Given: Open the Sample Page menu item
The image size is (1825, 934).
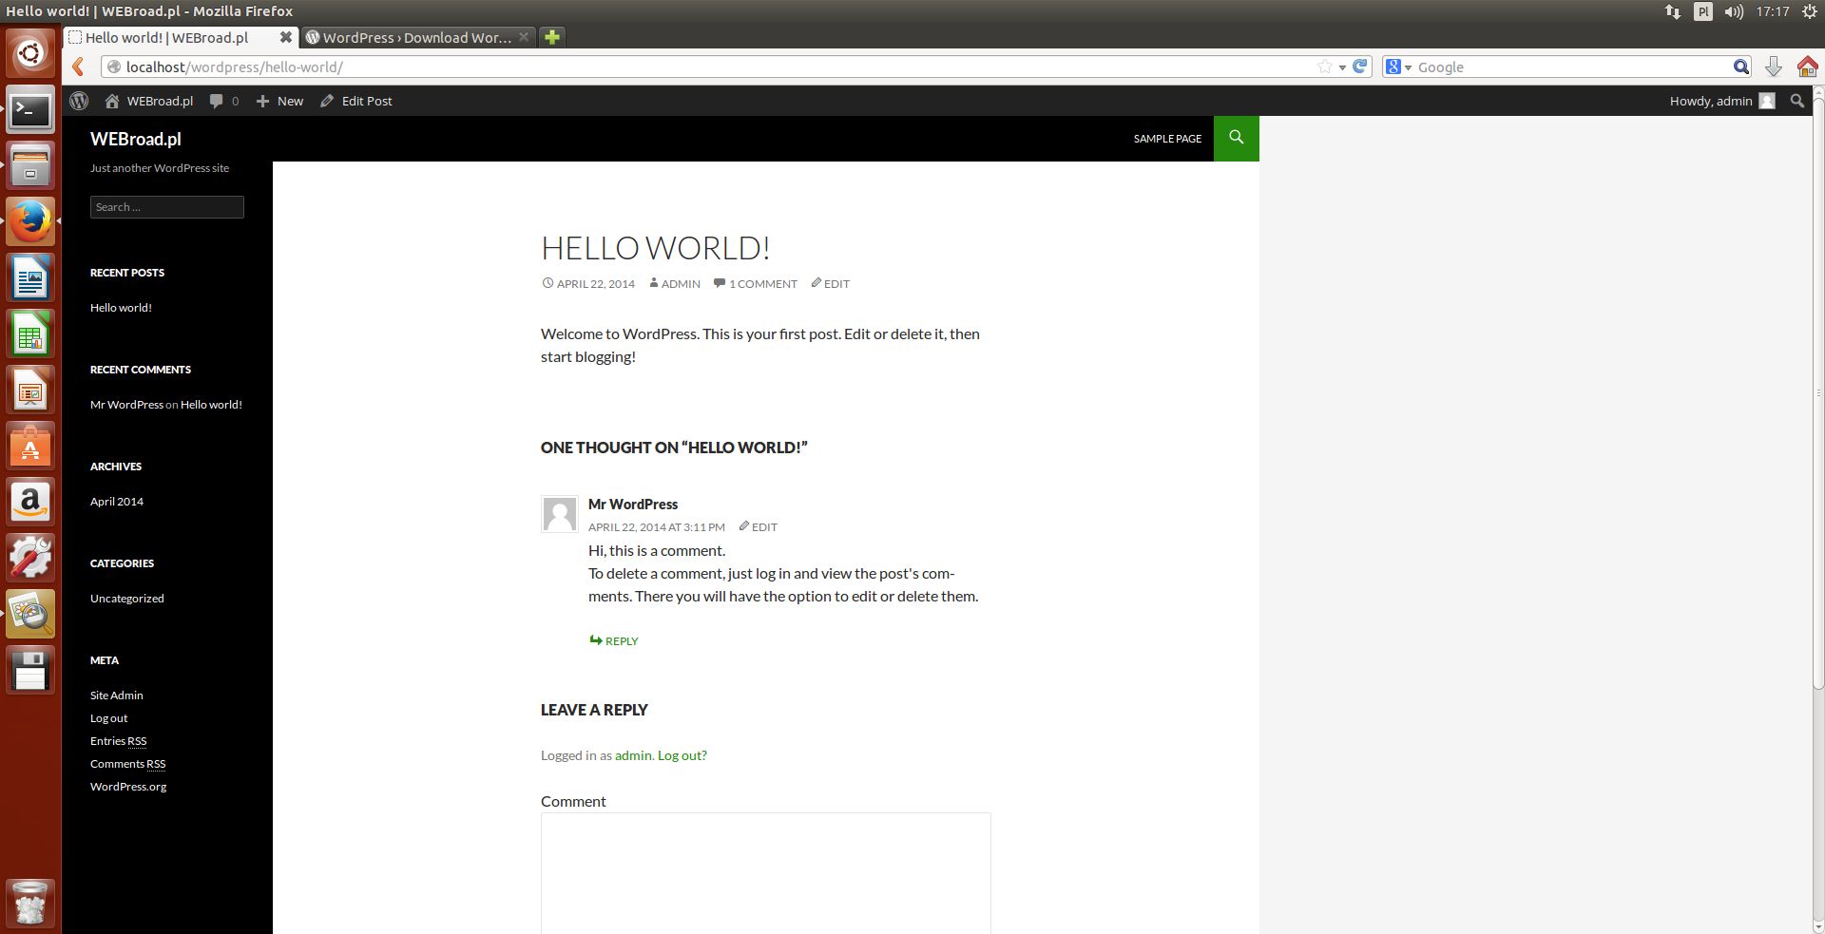Looking at the screenshot, I should (1167, 139).
